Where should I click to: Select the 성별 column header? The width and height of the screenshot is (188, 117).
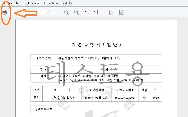tap(144, 90)
